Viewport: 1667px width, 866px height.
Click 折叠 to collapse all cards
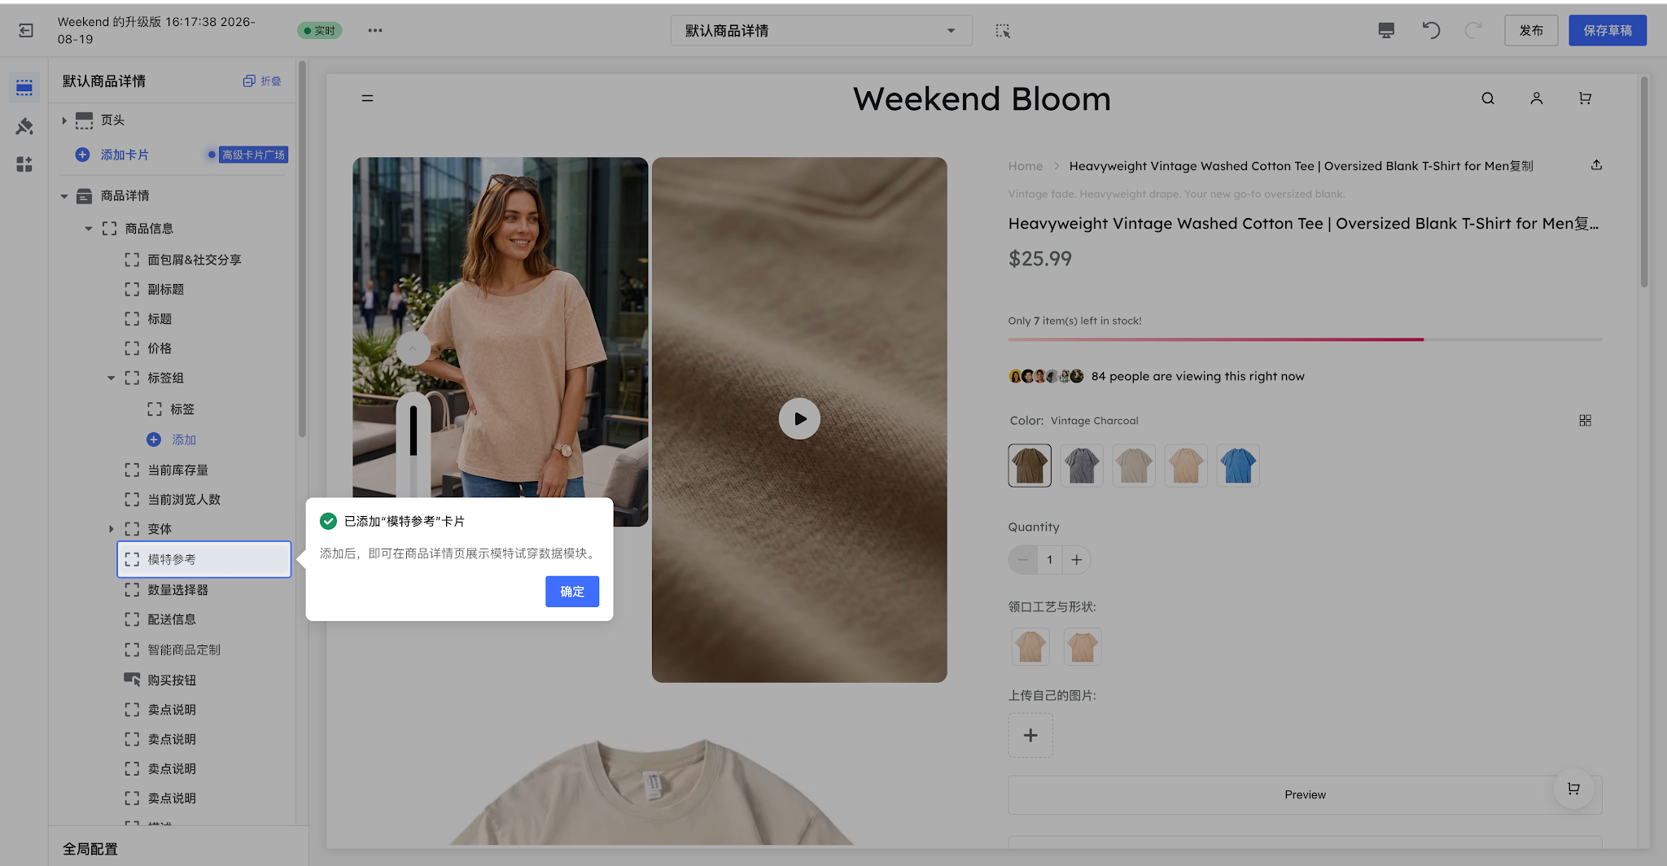[262, 81]
